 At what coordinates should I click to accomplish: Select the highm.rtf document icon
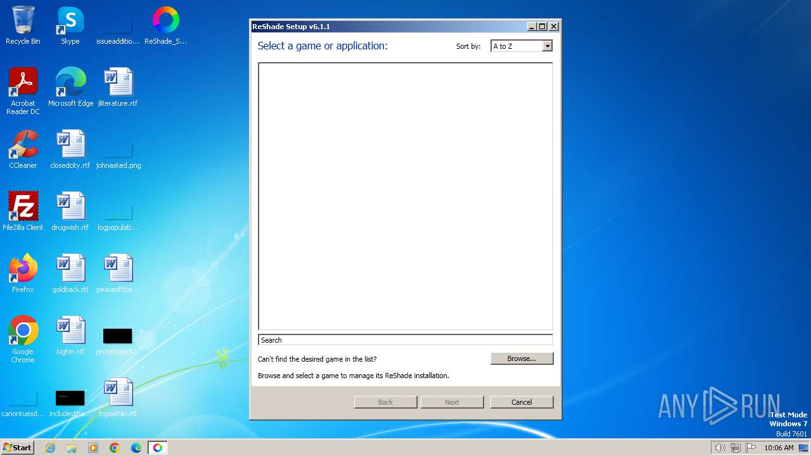point(70,336)
